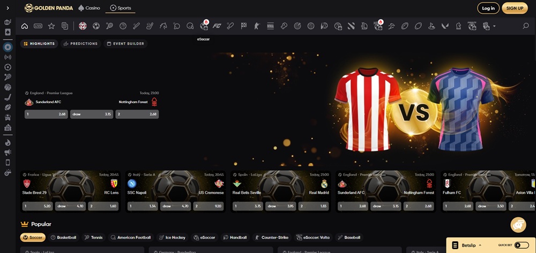
Task: Bet on draw 3.15 in featured match
Action: pos(92,114)
